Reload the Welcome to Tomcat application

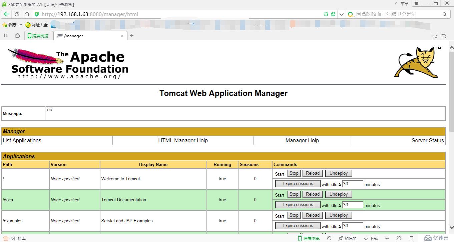[313, 173]
